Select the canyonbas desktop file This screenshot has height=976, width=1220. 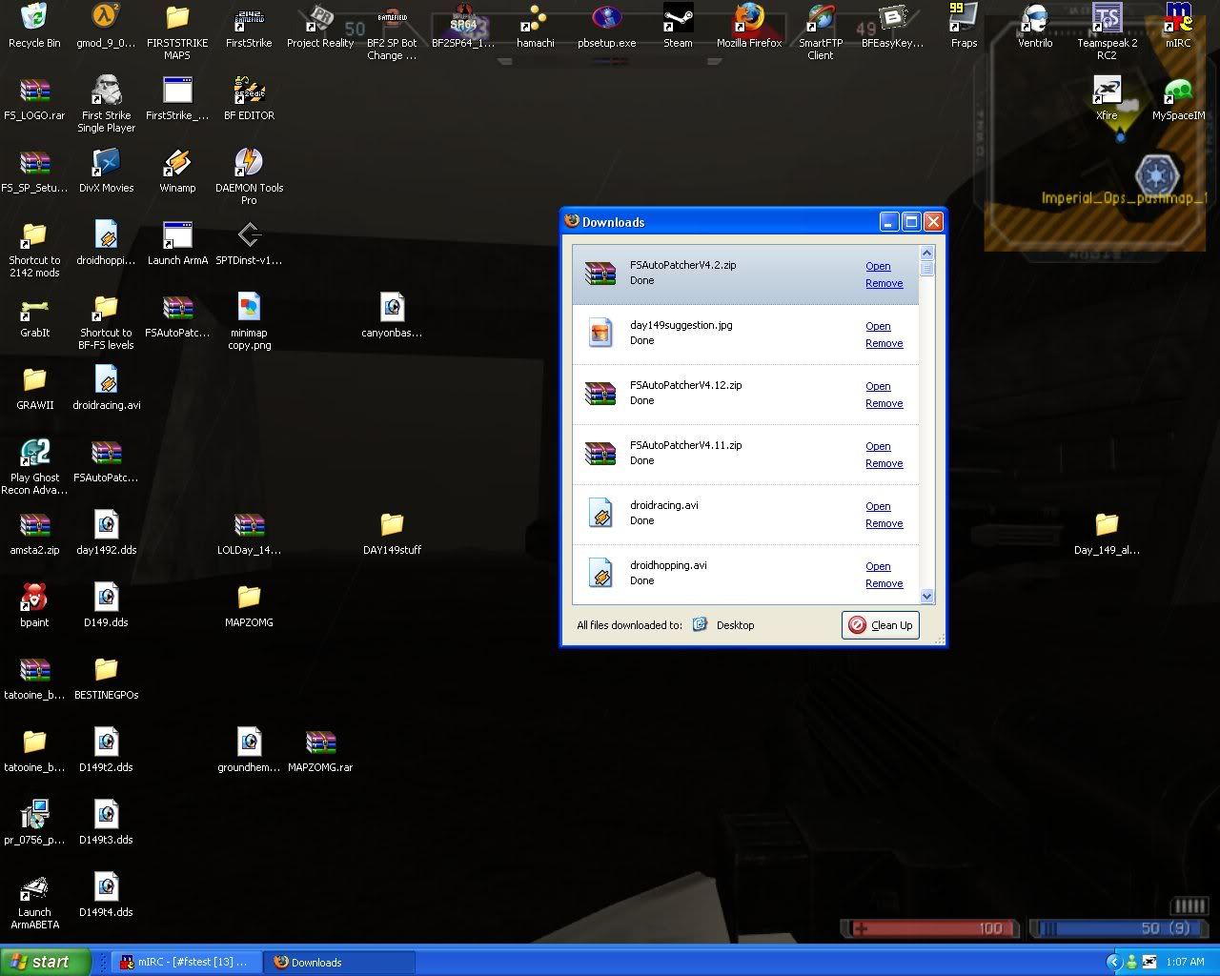point(392,315)
